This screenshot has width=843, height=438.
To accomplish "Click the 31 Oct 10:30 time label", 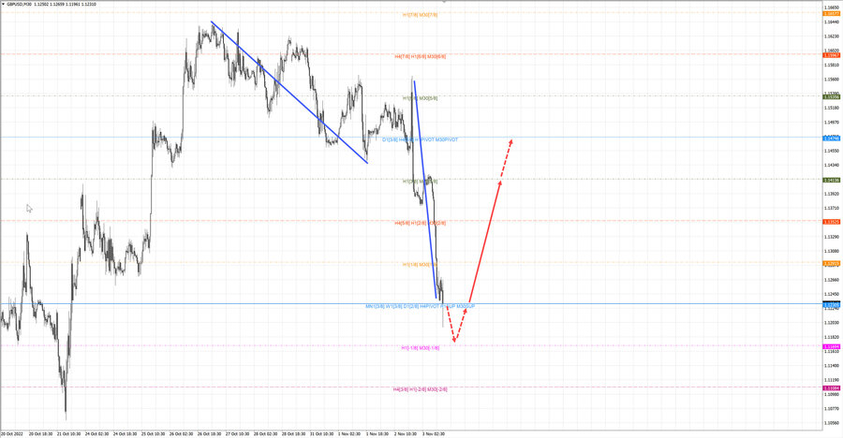I will [x=321, y=433].
